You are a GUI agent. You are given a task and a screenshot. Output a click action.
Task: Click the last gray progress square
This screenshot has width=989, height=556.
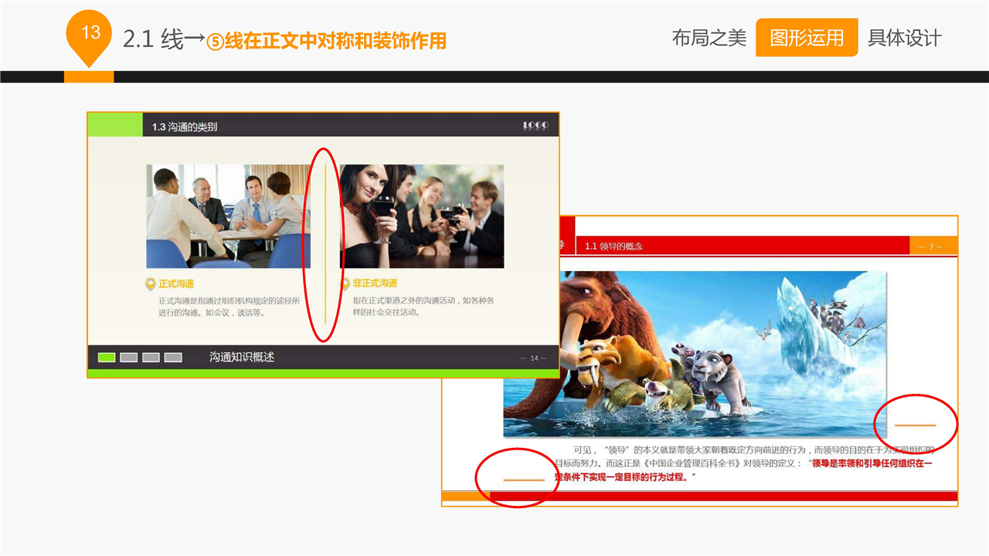(x=173, y=357)
